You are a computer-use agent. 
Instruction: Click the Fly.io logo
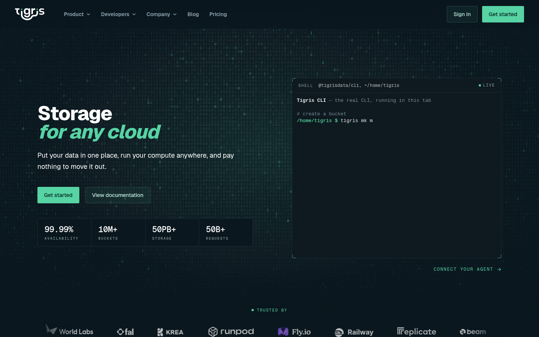pos(294,332)
